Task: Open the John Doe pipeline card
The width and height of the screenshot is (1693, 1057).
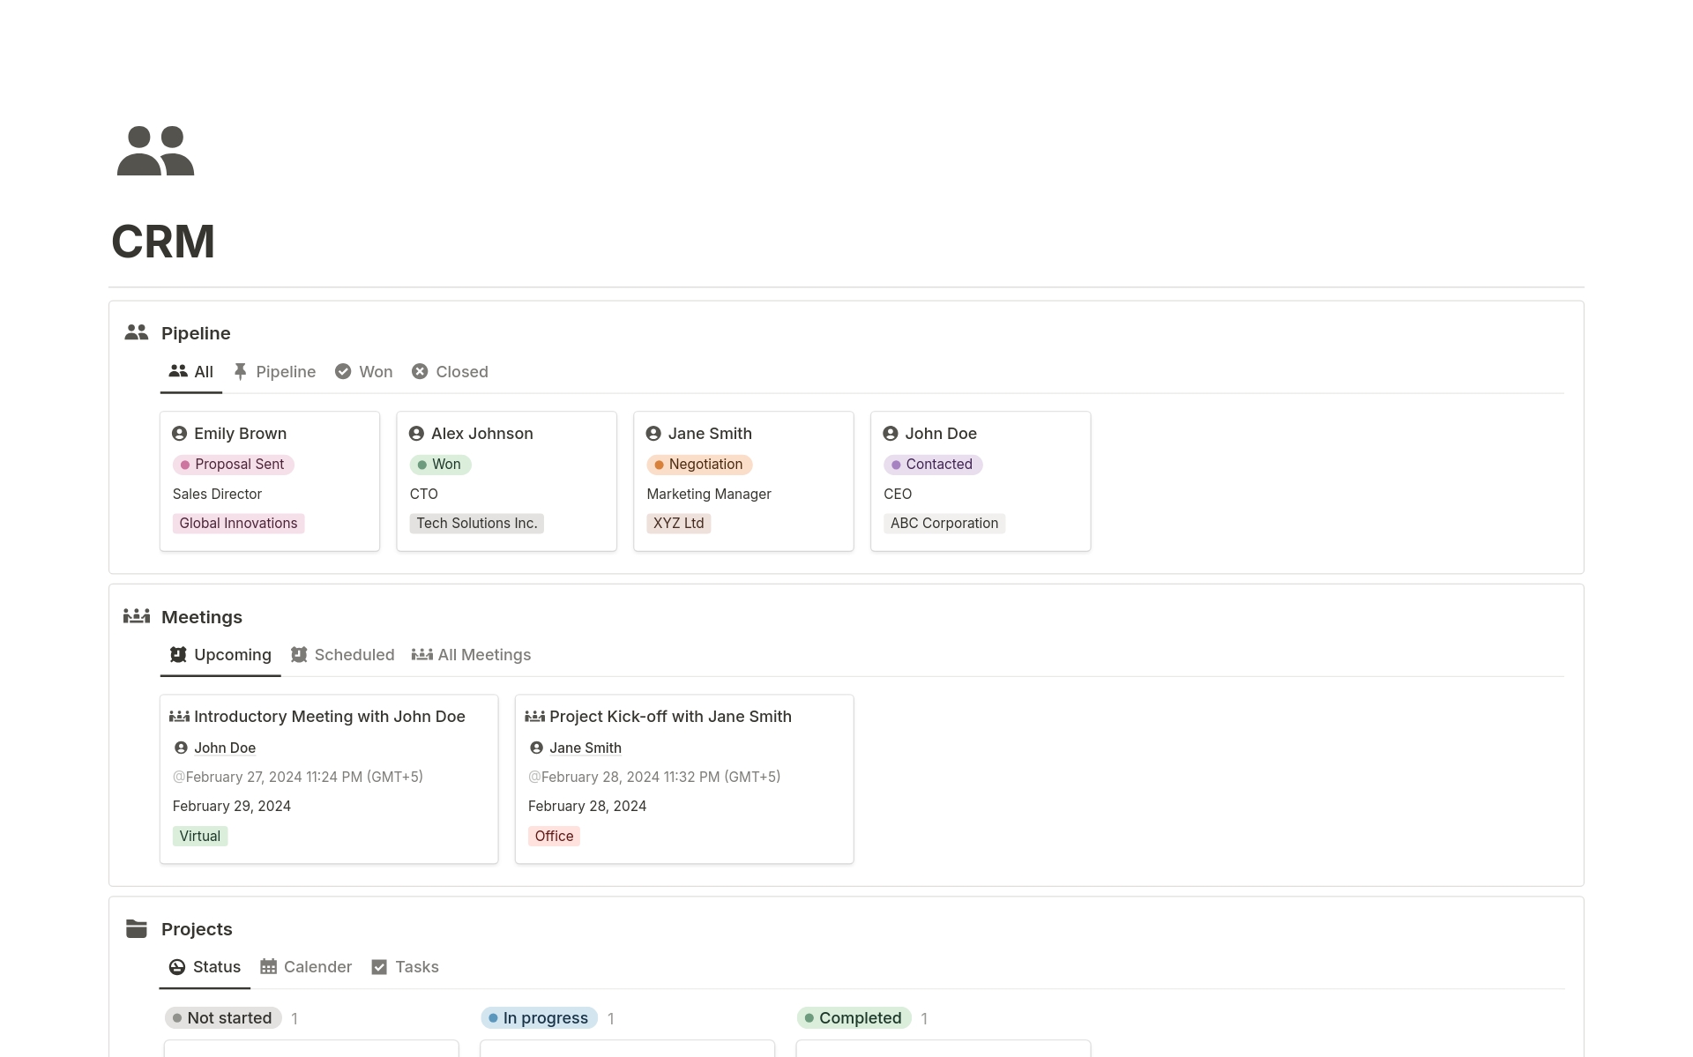Action: pos(981,480)
